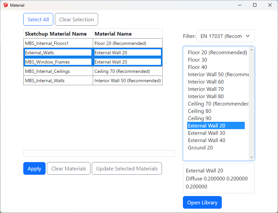Click Update Selected Materials button
278x213 pixels.
(127, 169)
